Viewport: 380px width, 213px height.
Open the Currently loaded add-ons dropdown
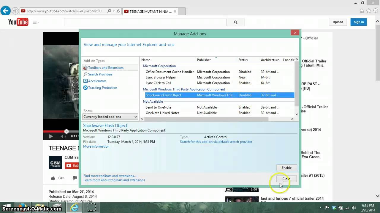(x=110, y=117)
